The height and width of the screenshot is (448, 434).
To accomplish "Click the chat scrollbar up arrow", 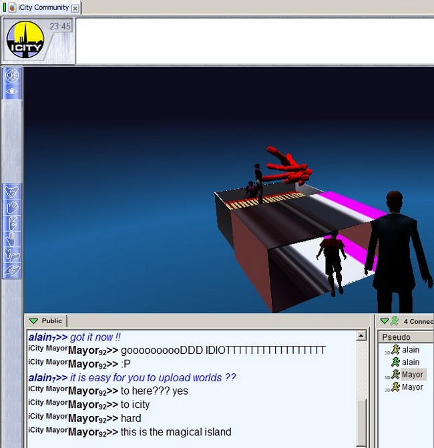I will (x=361, y=336).
